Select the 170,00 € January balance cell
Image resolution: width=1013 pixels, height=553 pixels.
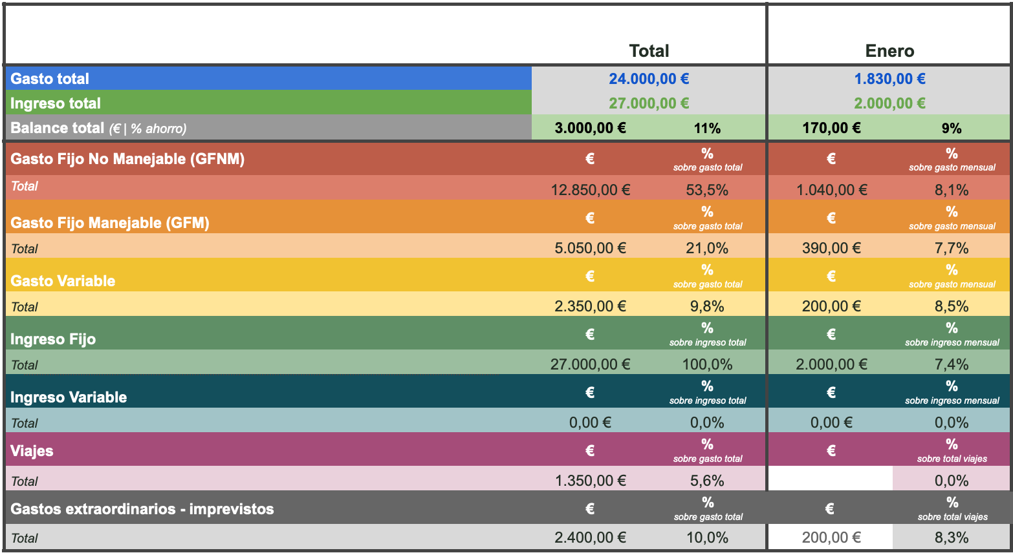(831, 128)
